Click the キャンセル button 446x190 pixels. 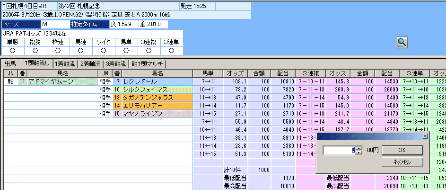[x=402, y=162]
